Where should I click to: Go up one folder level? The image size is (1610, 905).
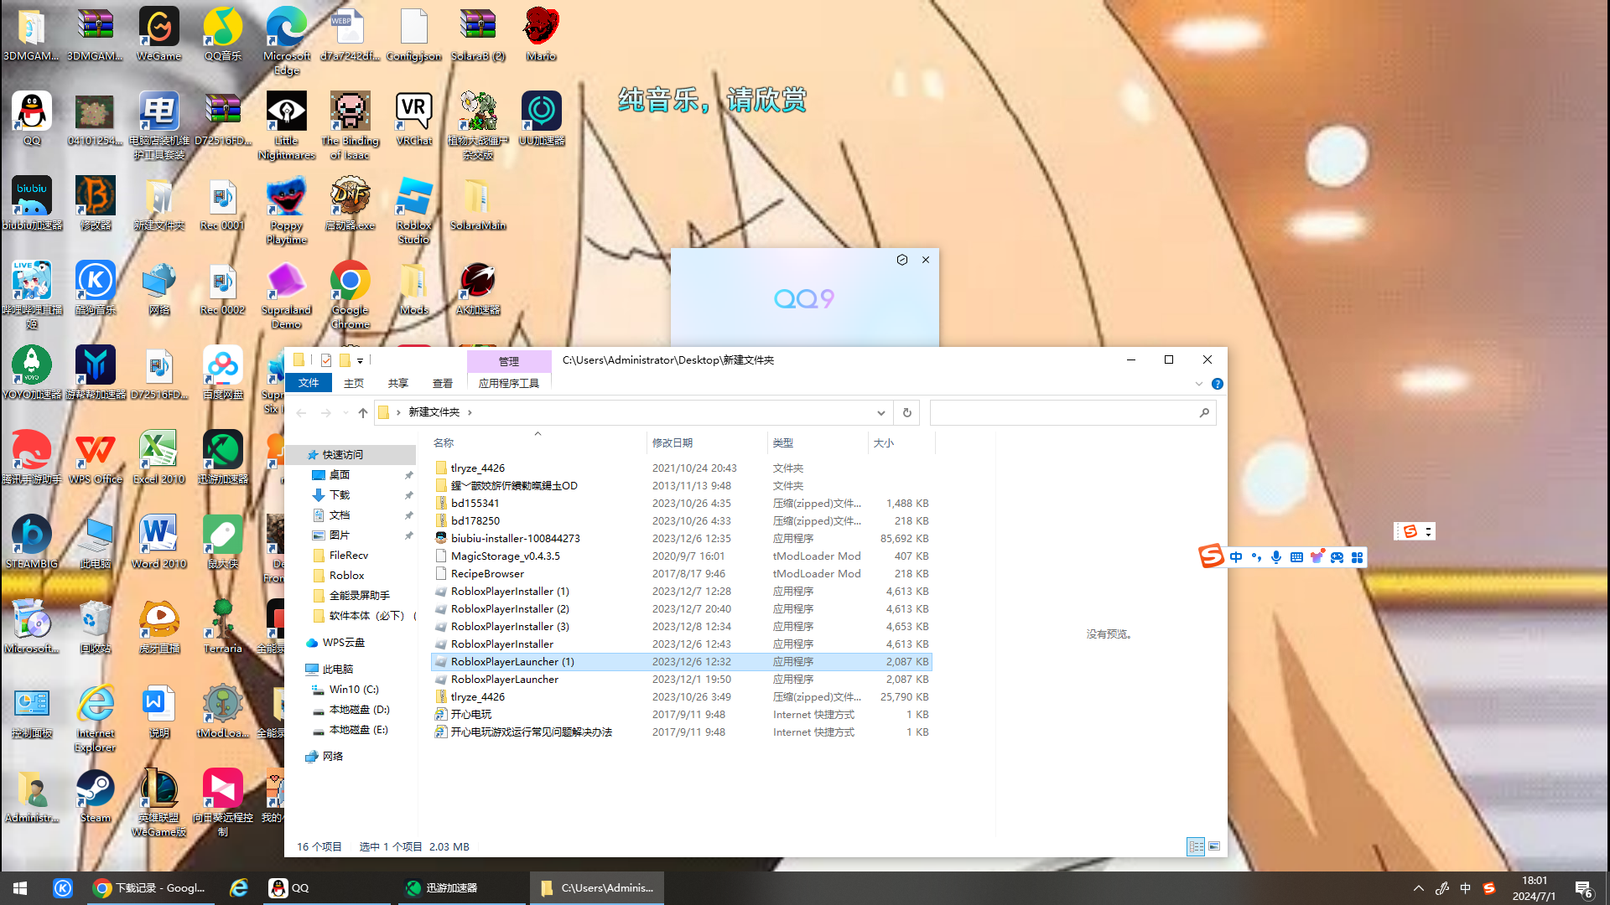click(363, 412)
